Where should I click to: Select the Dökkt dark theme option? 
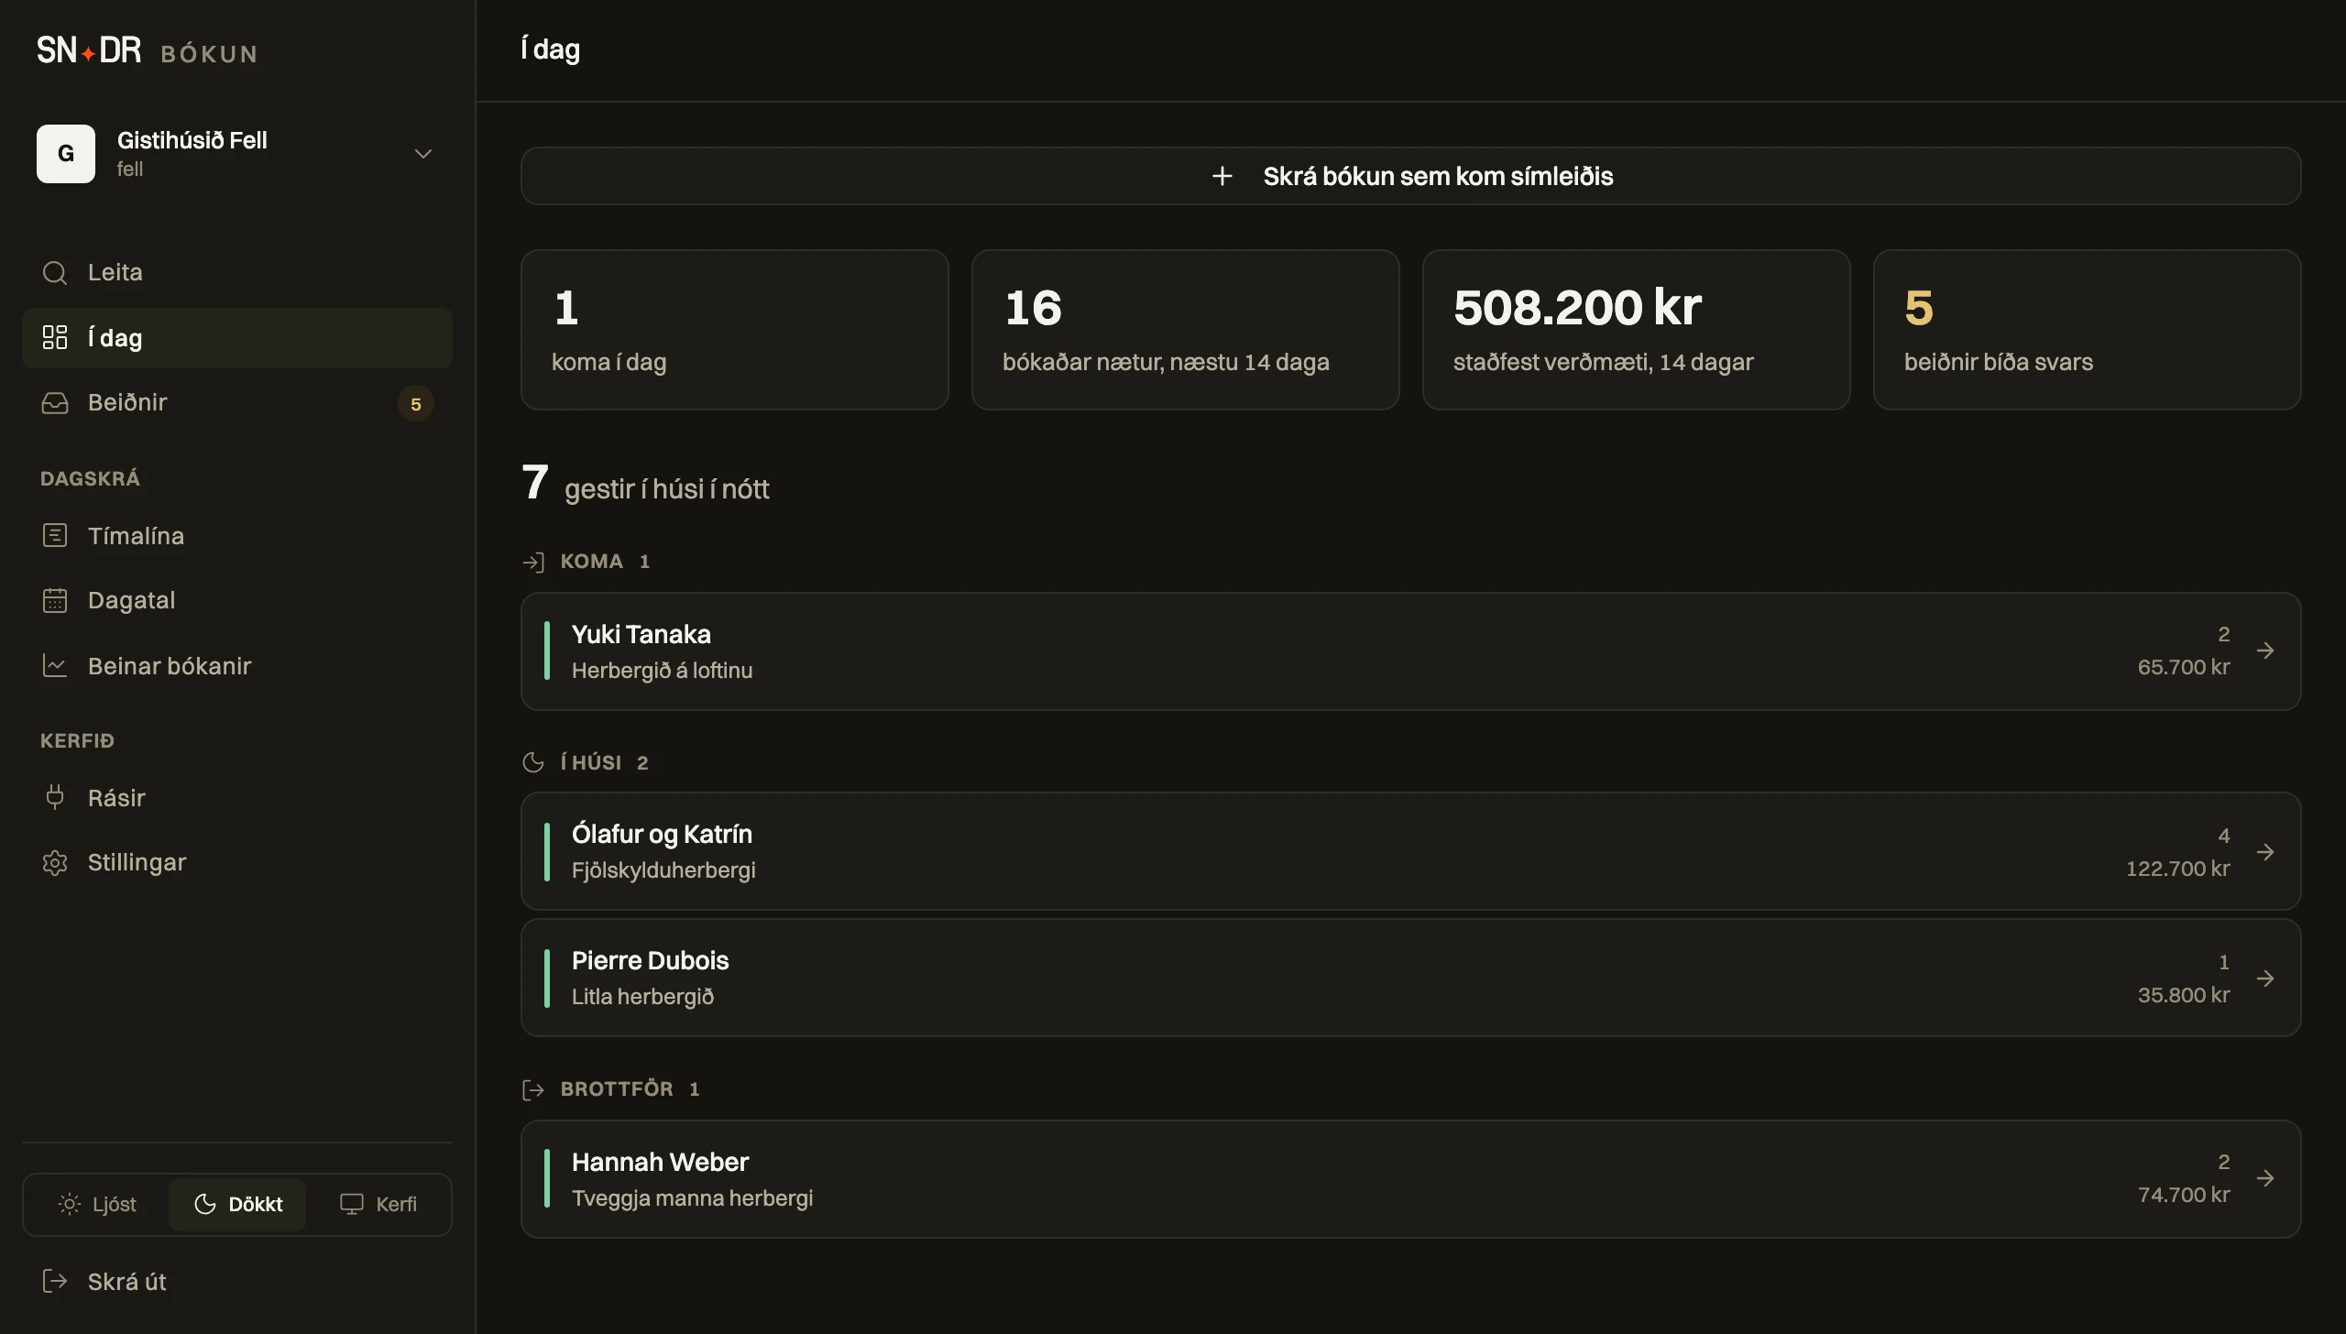237,1204
